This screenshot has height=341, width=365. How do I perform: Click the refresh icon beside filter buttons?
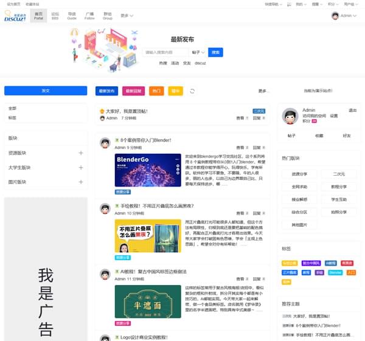(192, 91)
